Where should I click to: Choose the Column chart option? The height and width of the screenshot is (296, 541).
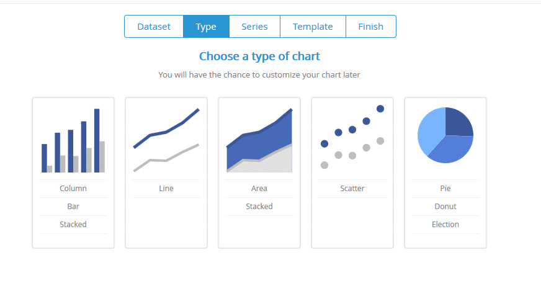tap(73, 189)
